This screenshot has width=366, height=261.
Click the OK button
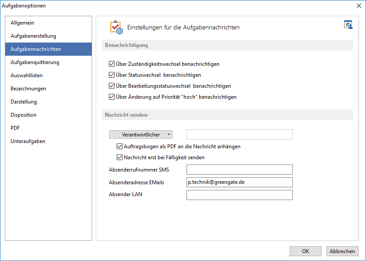click(305, 251)
